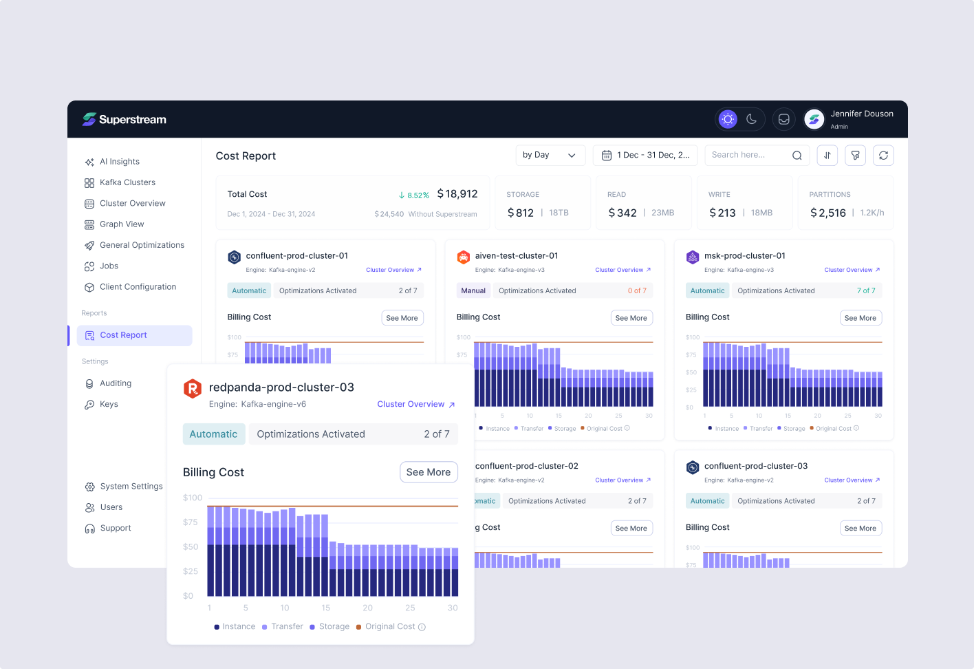Screen dimensions: 974x669
Task: Open Kafka Clusters page
Action: [127, 182]
